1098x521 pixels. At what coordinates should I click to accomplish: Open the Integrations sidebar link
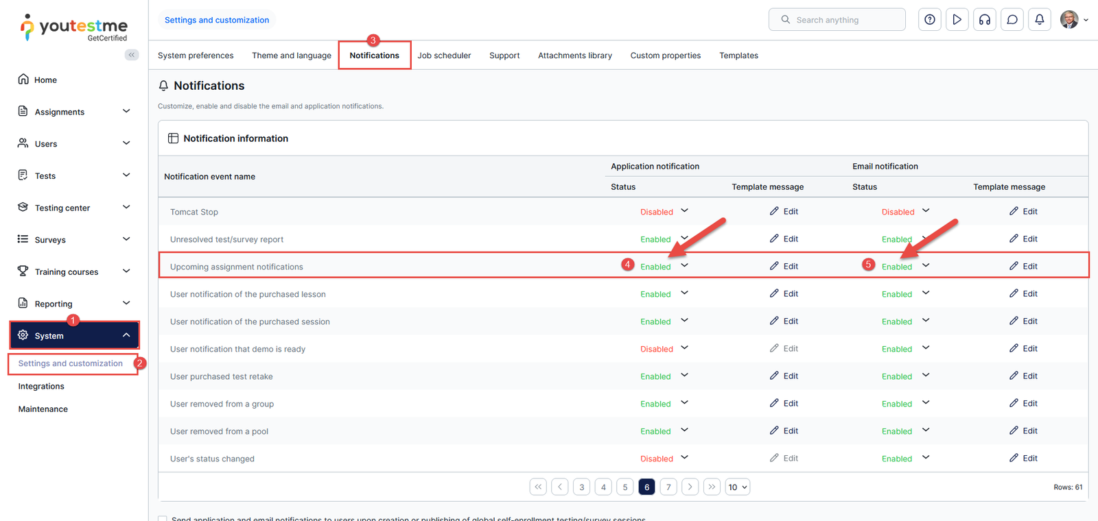[x=41, y=387]
